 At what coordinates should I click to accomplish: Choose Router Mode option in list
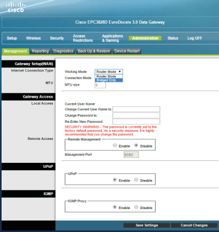click(109, 76)
